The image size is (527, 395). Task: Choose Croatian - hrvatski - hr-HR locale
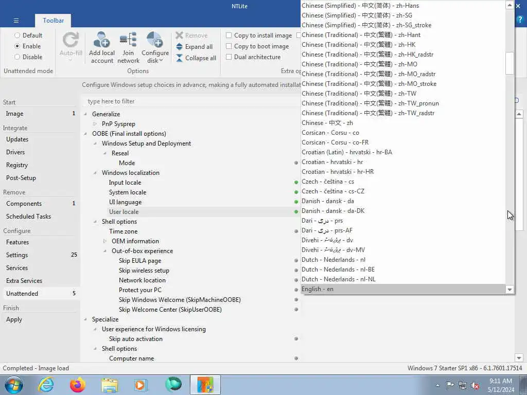coord(402,172)
